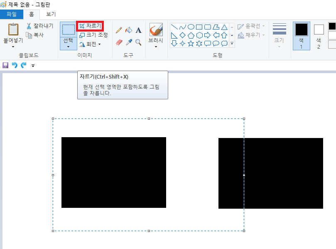Expand the 선택 dropdown arrow

[69, 47]
